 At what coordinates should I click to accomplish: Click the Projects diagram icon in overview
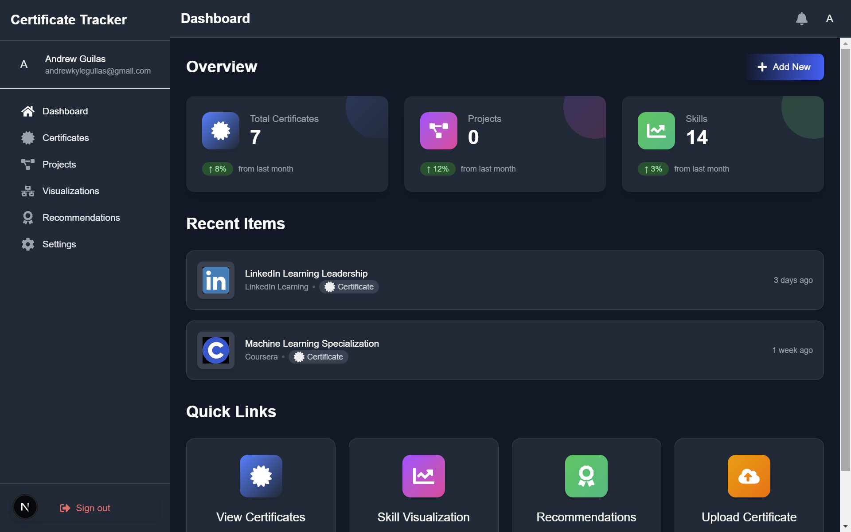point(438,131)
